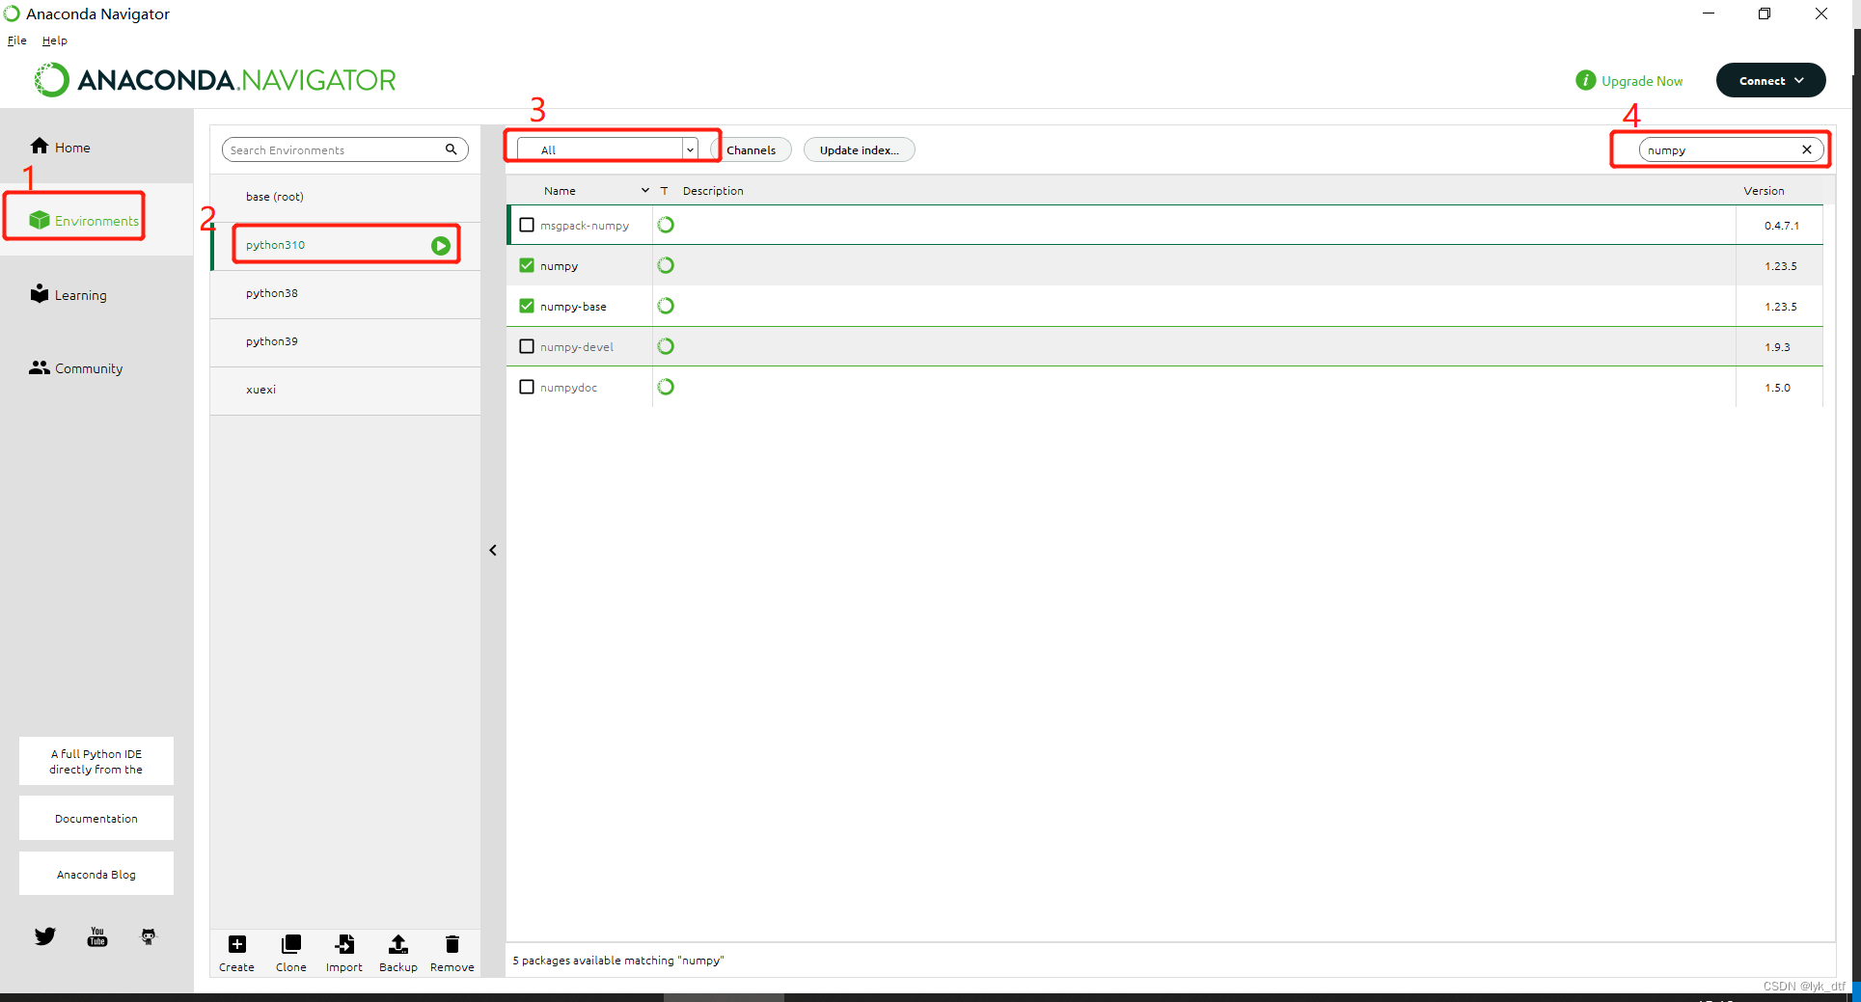
Task: Open the File menu
Action: click(x=17, y=41)
